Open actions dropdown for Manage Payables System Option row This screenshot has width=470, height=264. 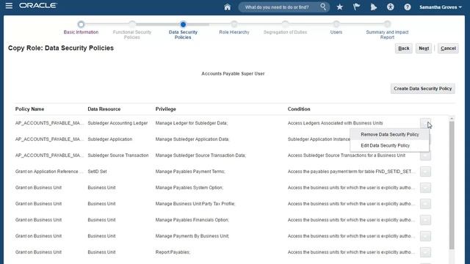pos(425,188)
